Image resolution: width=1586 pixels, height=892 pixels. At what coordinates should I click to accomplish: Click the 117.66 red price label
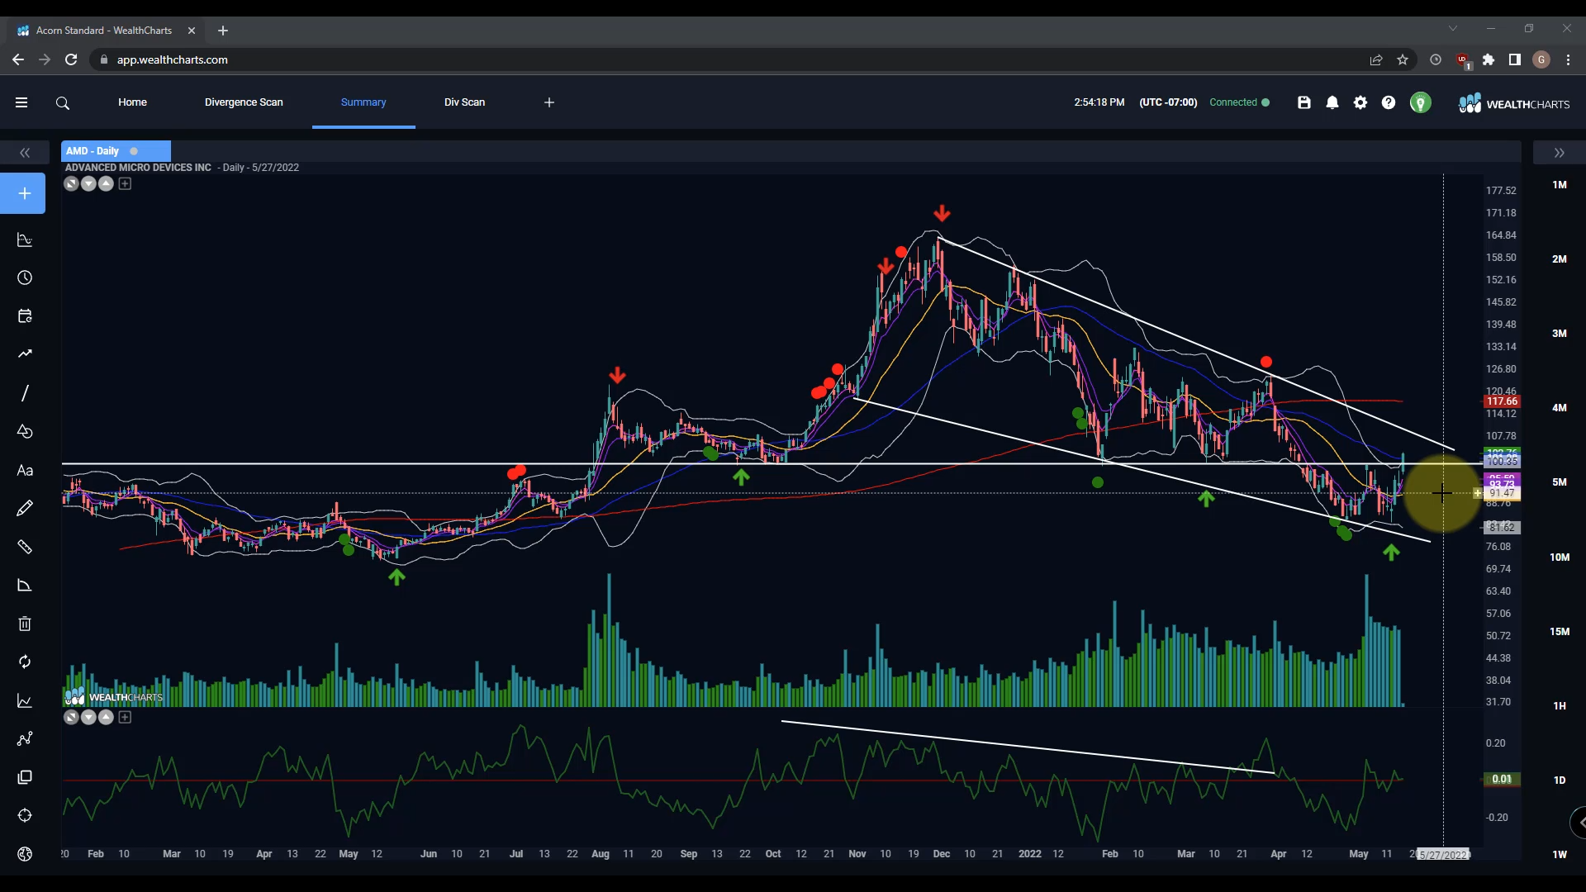(x=1501, y=401)
